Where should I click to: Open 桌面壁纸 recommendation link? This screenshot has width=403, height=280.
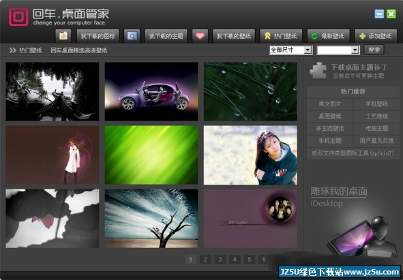330,116
